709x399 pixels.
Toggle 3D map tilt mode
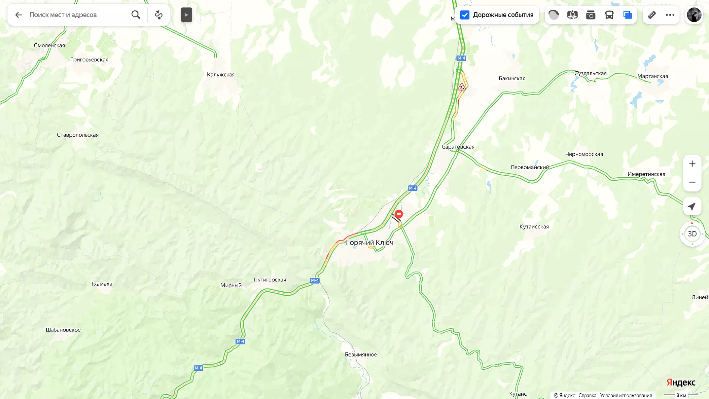click(x=692, y=234)
